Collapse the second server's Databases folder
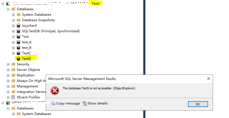This screenshot has height=118, width=229. (8, 109)
